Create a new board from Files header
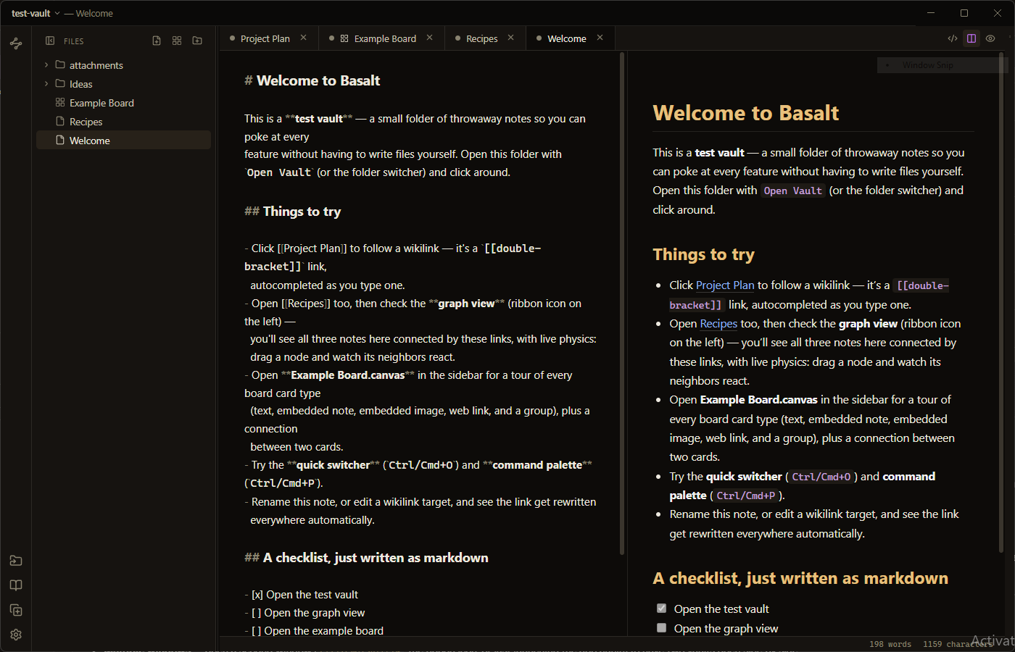The height and width of the screenshot is (652, 1015). (x=177, y=41)
